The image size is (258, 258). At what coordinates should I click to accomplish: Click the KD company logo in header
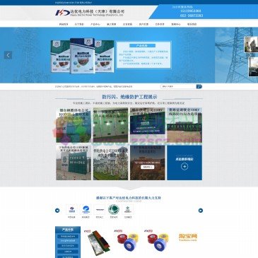[62, 13]
